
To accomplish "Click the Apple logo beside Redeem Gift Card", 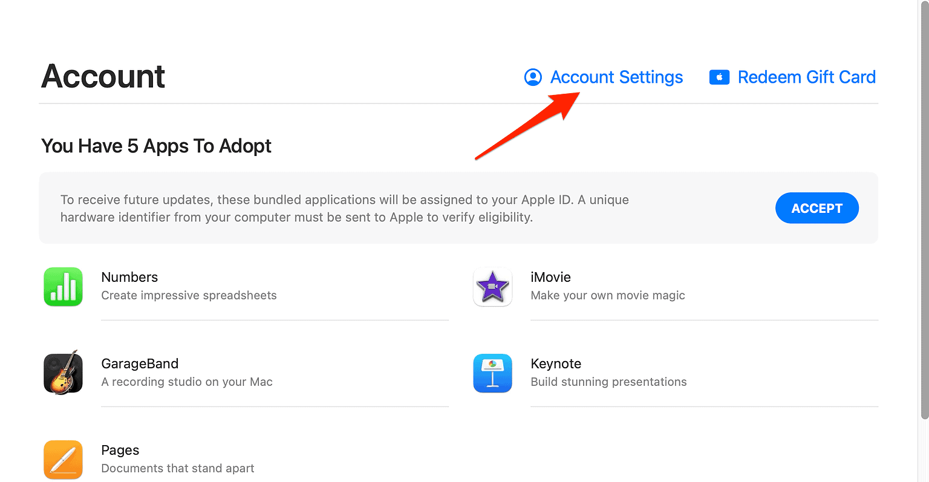I will [719, 77].
